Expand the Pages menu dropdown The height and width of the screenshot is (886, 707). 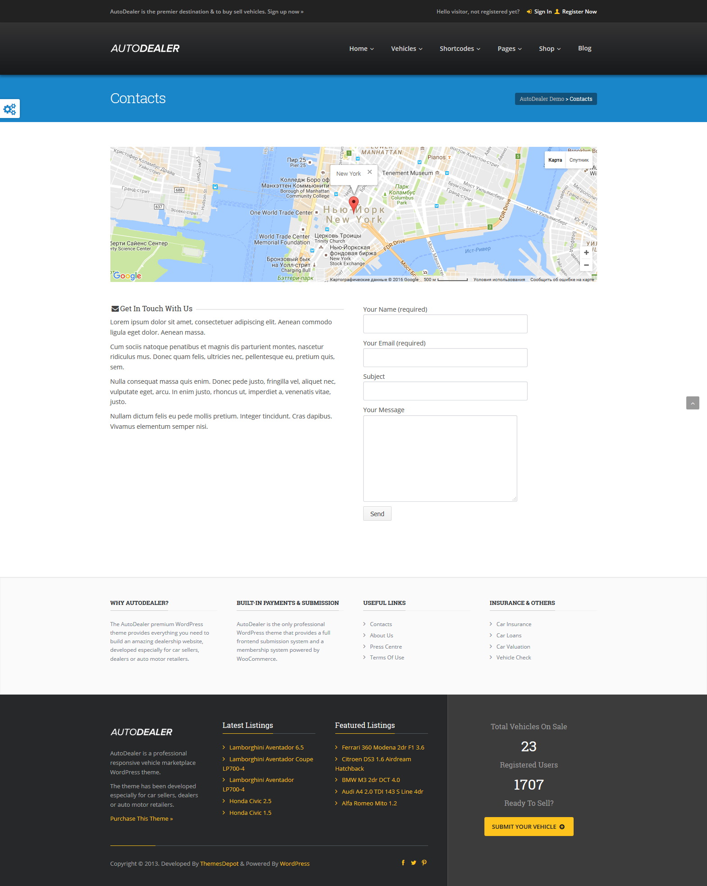point(510,49)
